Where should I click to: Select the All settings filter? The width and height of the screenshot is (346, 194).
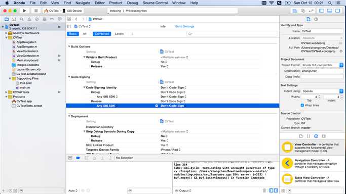click(85, 34)
